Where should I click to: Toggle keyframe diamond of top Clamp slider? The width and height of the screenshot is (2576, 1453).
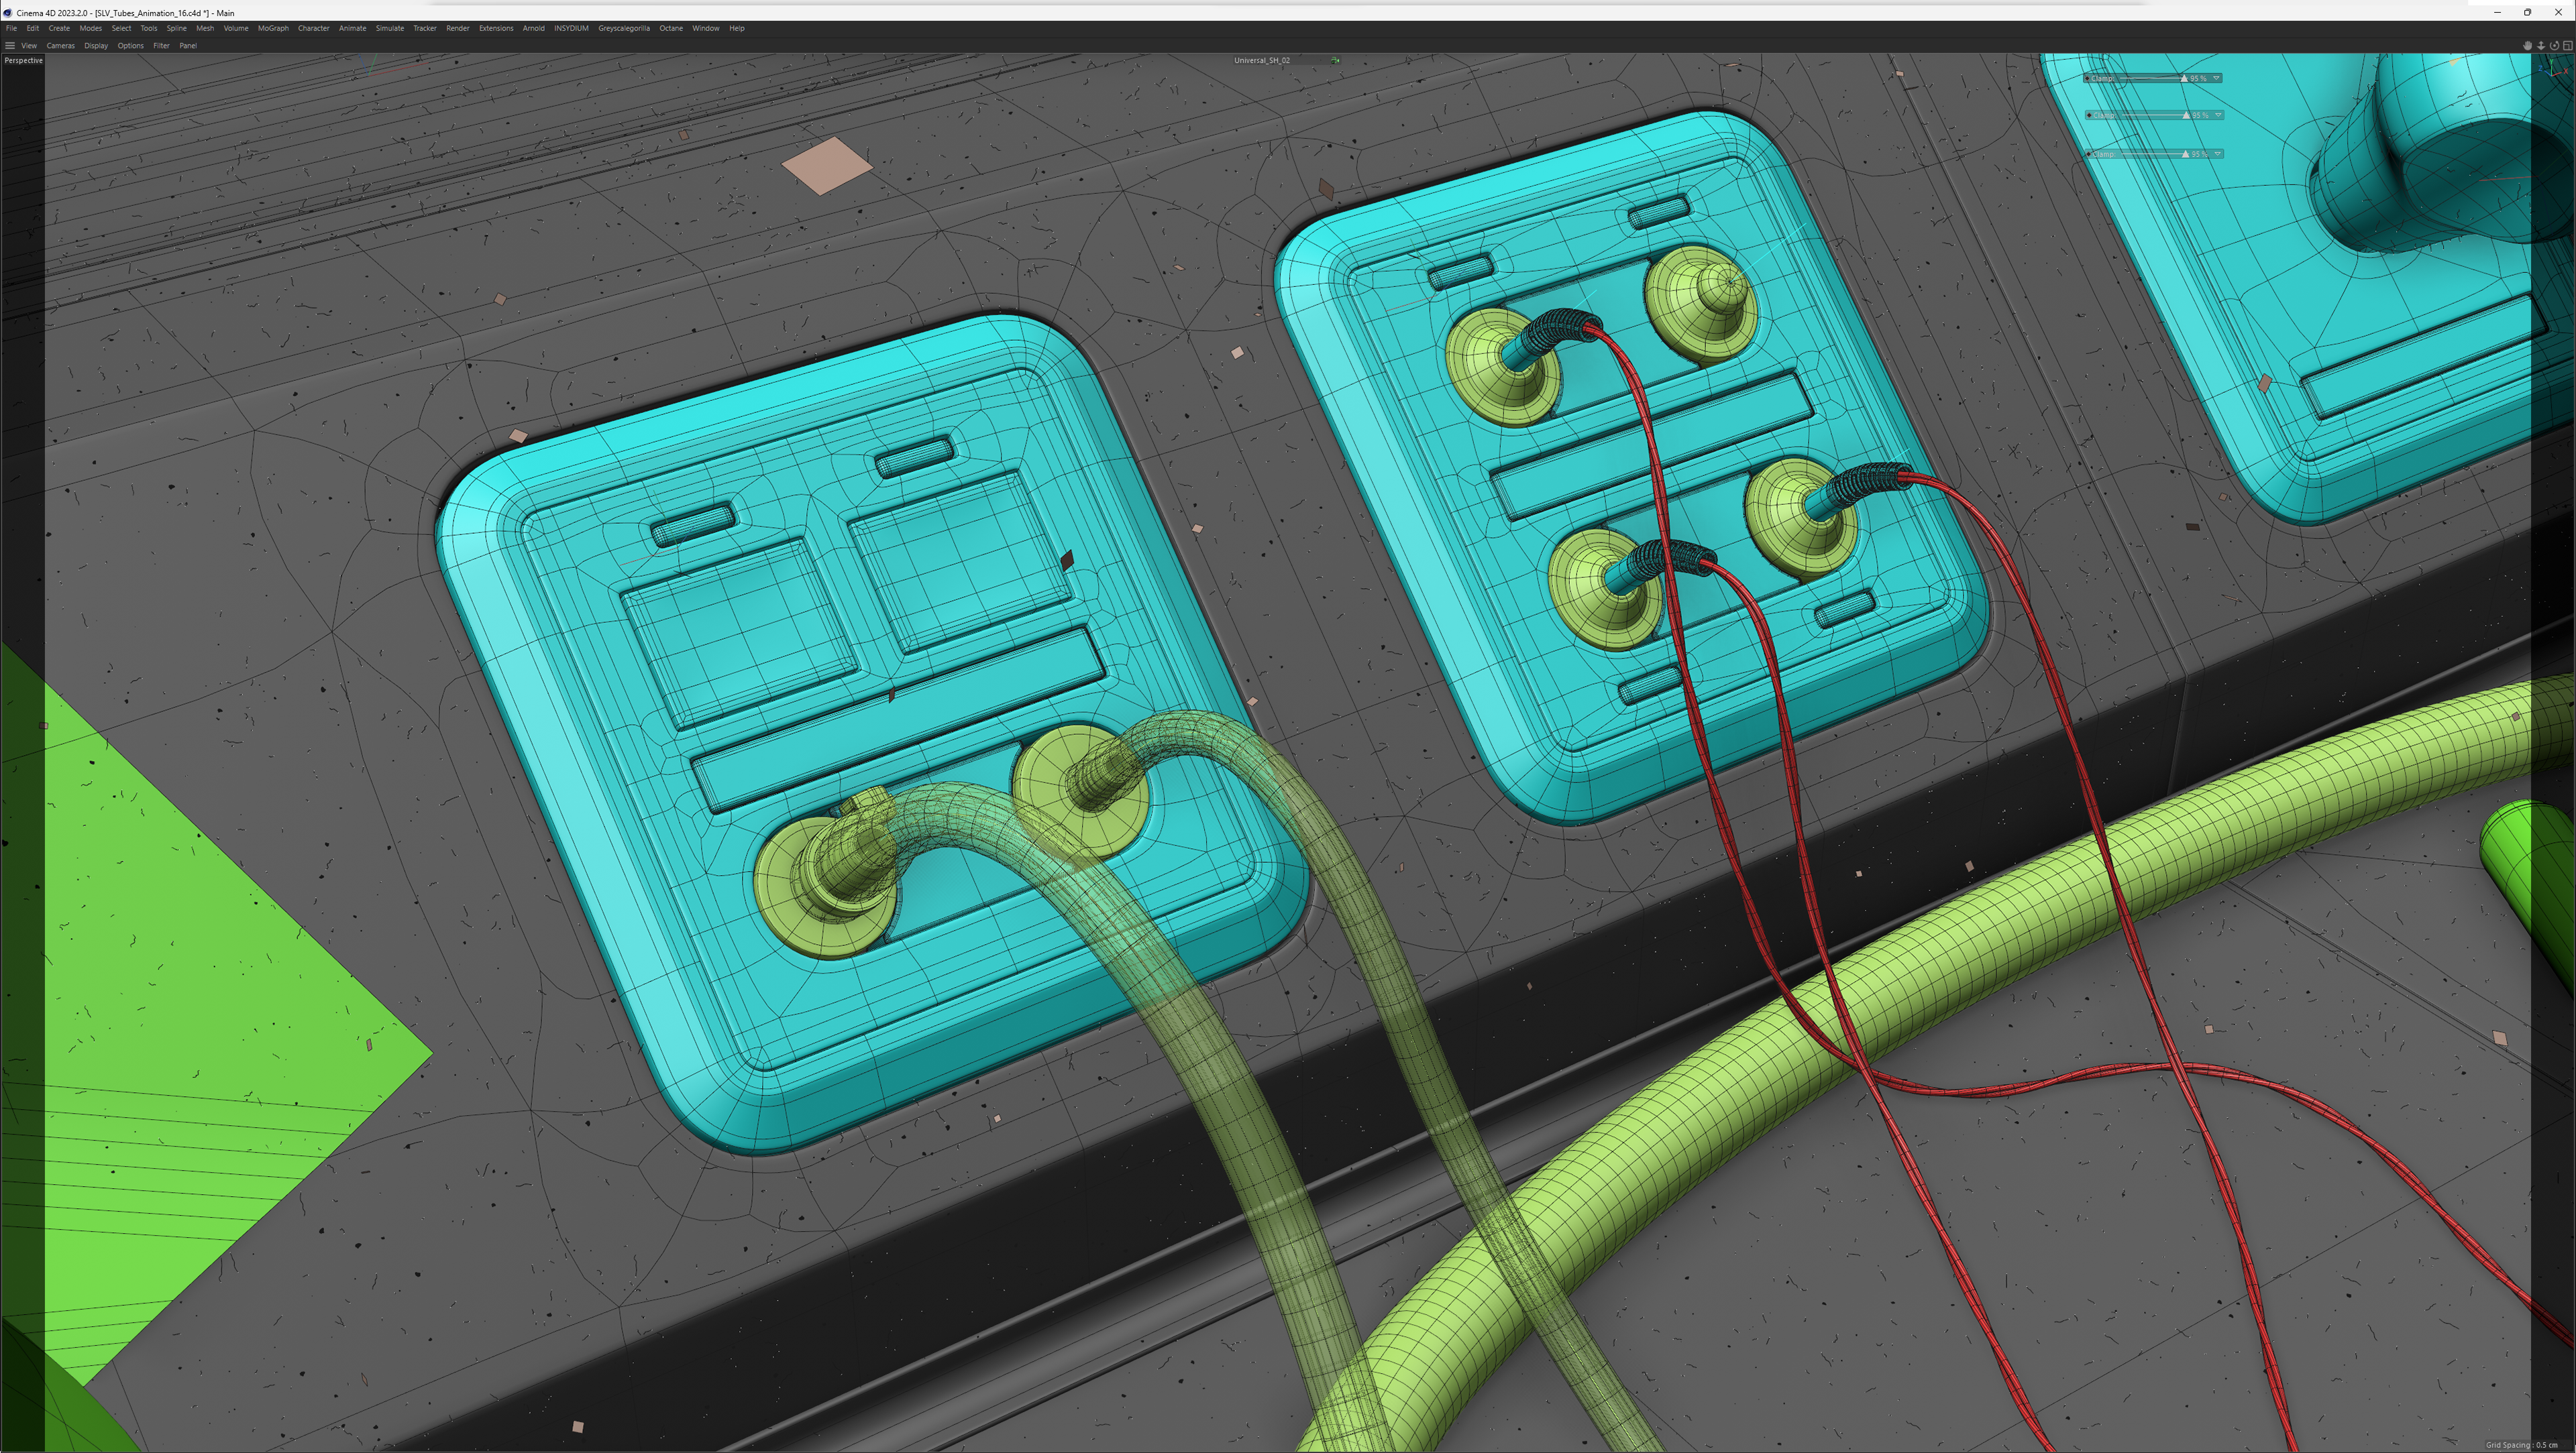(x=2088, y=78)
